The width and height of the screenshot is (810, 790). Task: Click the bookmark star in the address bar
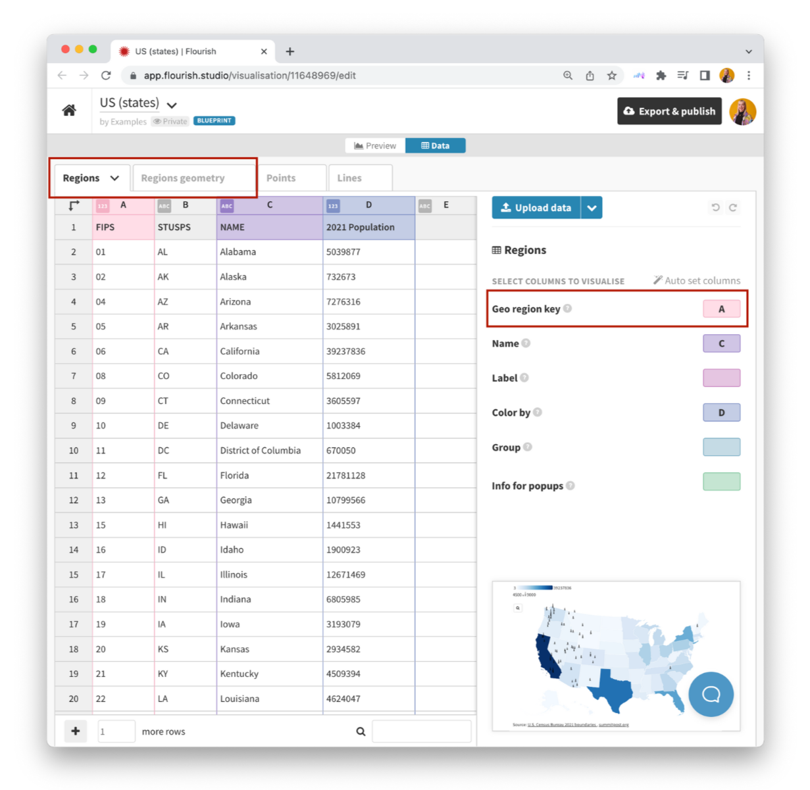(611, 75)
